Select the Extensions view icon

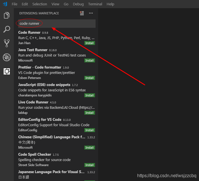coord(6,71)
